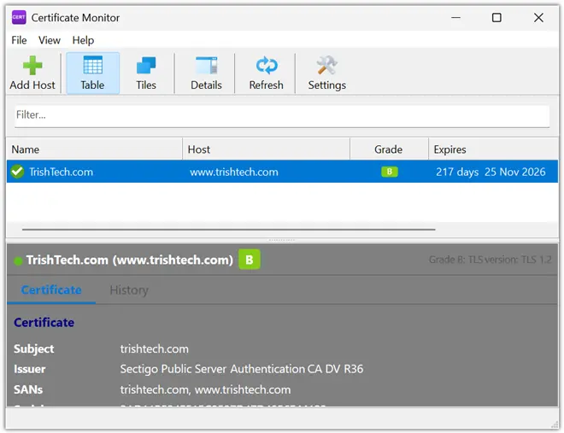Click the Issuer value Sectigo Public Server Authentication

(242, 369)
